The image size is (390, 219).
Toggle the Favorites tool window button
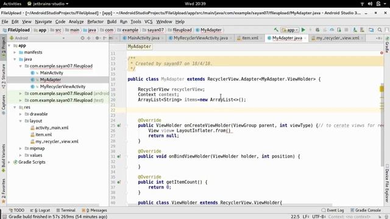point(3,191)
